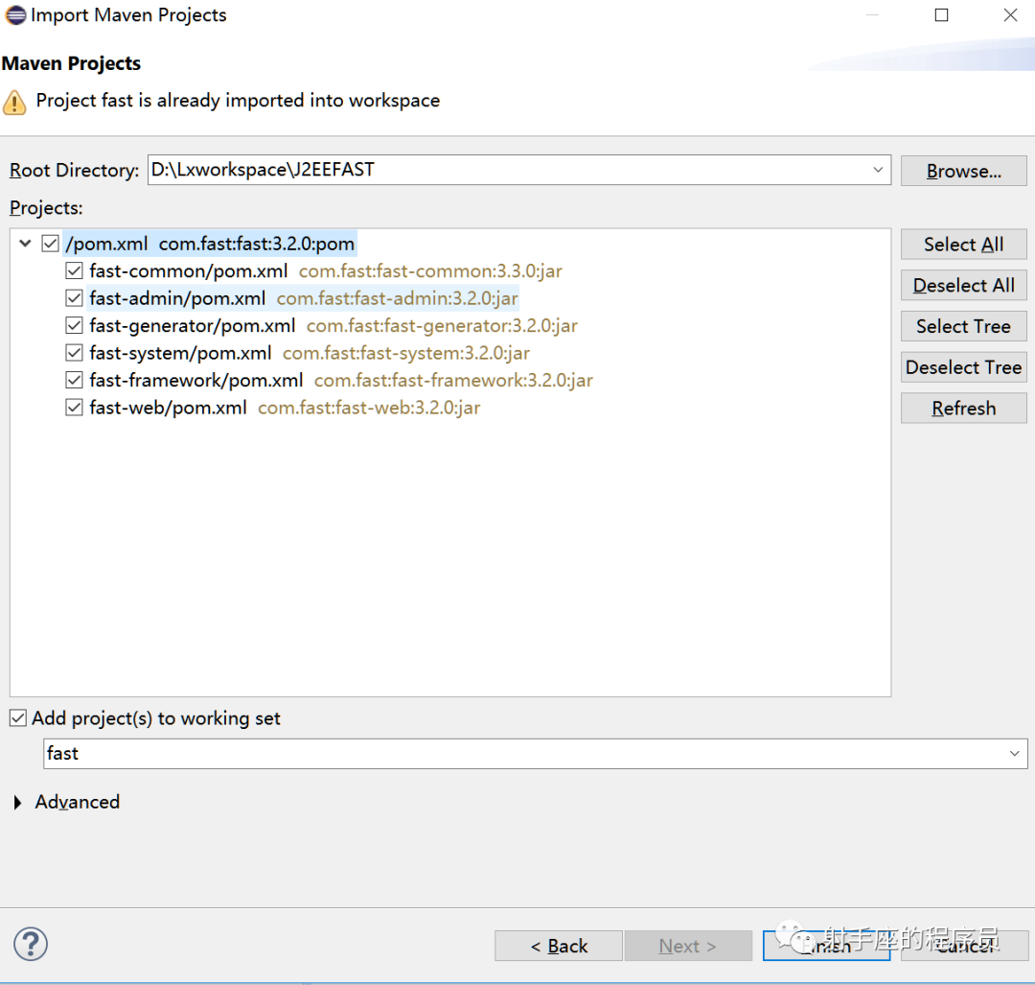Go to previous page with Back
Viewport: 1035px width, 985px height.
pyautogui.click(x=559, y=947)
